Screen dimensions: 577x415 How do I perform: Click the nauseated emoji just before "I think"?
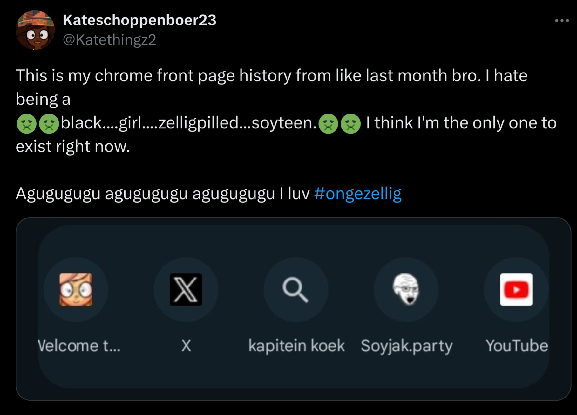[x=351, y=123]
